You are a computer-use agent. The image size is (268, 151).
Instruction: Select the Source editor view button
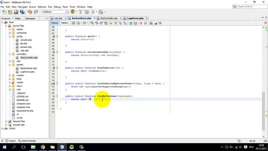55,23
